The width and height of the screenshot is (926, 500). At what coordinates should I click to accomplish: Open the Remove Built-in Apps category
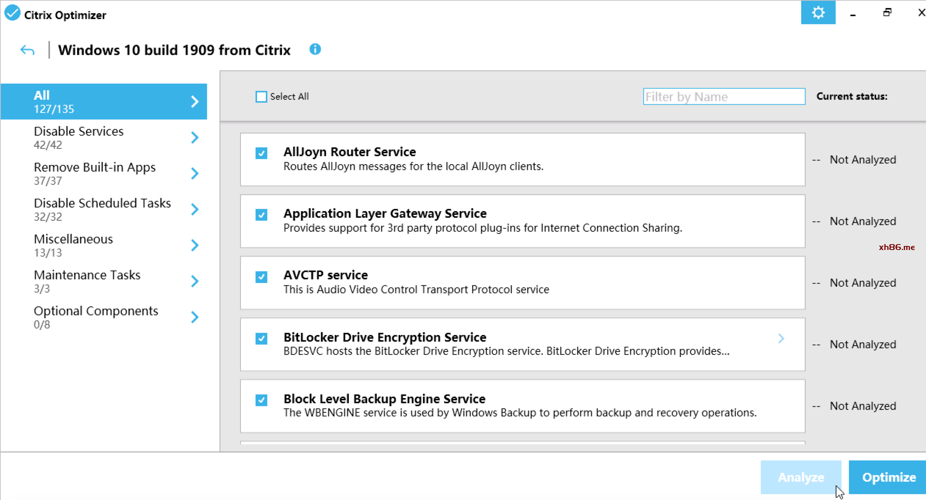pos(104,173)
